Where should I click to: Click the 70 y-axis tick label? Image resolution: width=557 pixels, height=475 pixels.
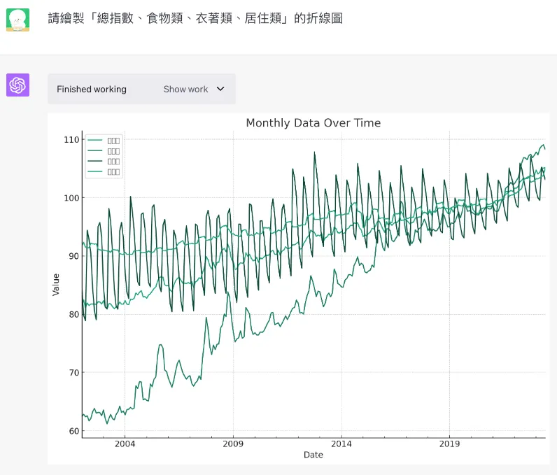(74, 373)
